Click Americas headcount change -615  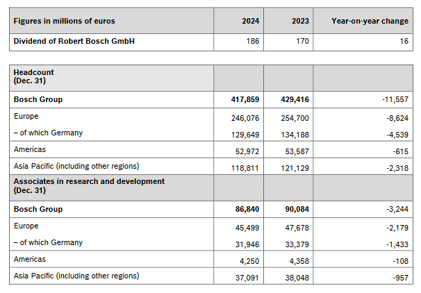tap(401, 151)
